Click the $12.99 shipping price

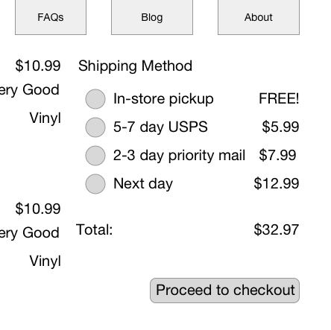click(277, 183)
